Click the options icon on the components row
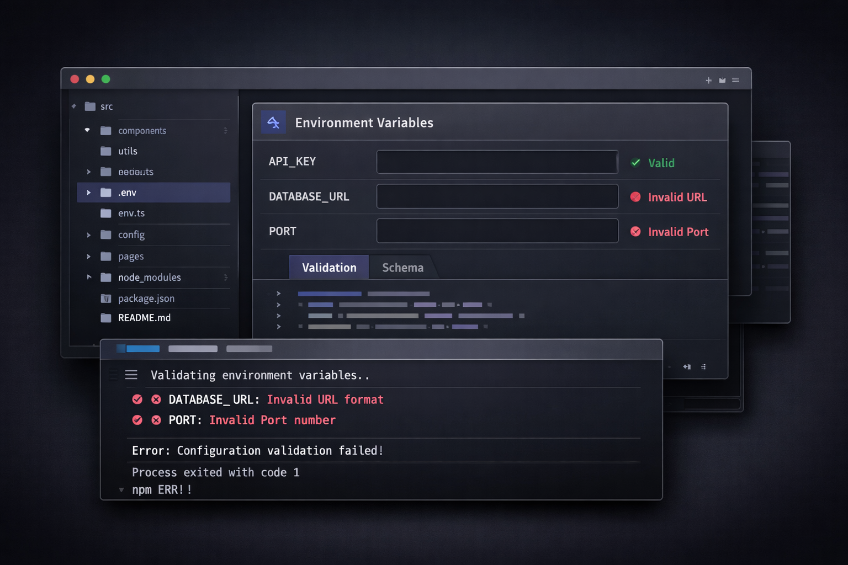 pyautogui.click(x=225, y=131)
